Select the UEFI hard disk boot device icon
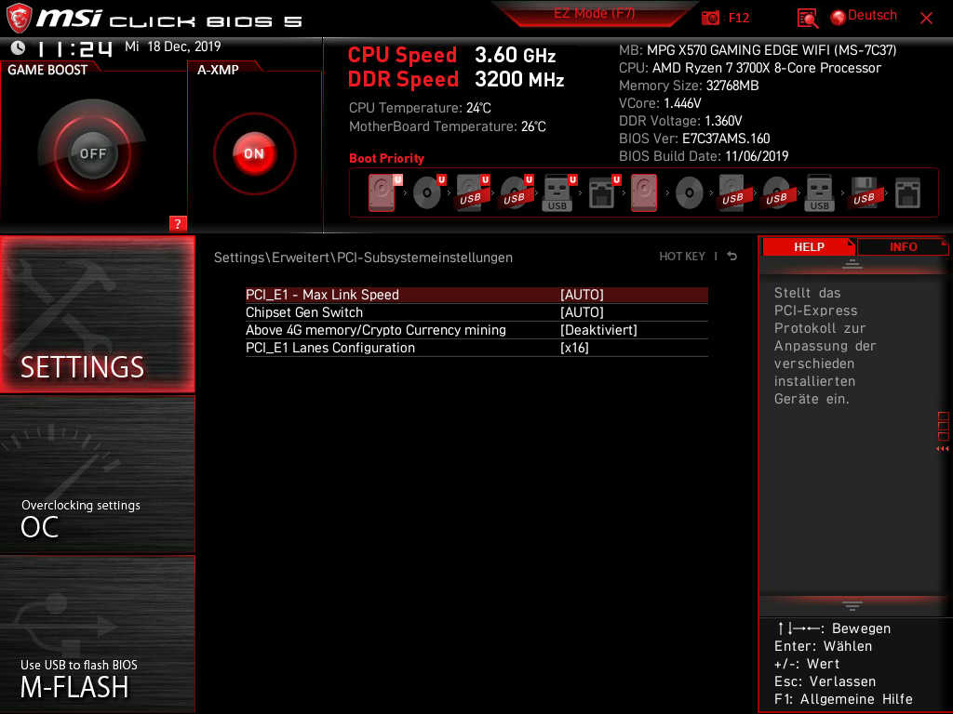953x714 pixels. click(384, 193)
